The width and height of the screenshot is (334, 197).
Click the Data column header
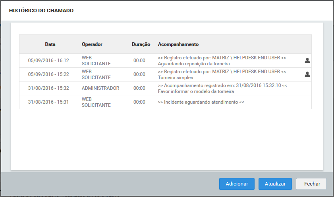50,44
